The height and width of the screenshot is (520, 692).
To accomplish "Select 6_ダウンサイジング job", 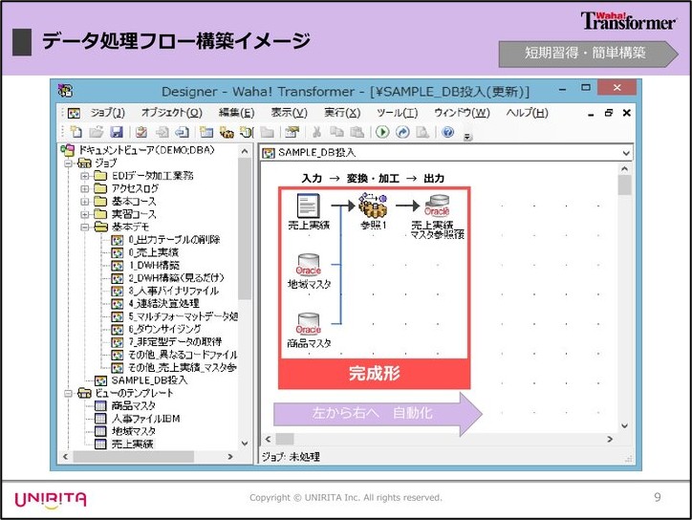I will click(164, 330).
